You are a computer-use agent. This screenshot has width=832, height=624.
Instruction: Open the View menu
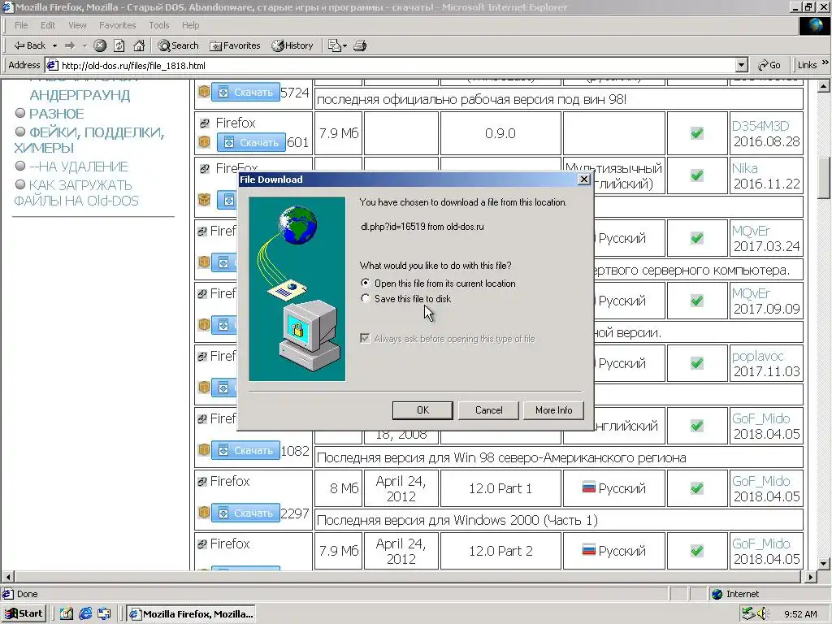tap(77, 25)
